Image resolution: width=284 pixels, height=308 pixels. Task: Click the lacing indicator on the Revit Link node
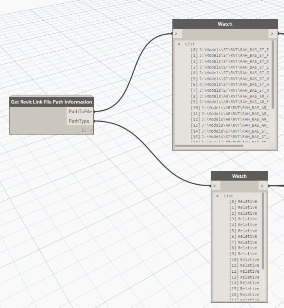tap(91, 130)
